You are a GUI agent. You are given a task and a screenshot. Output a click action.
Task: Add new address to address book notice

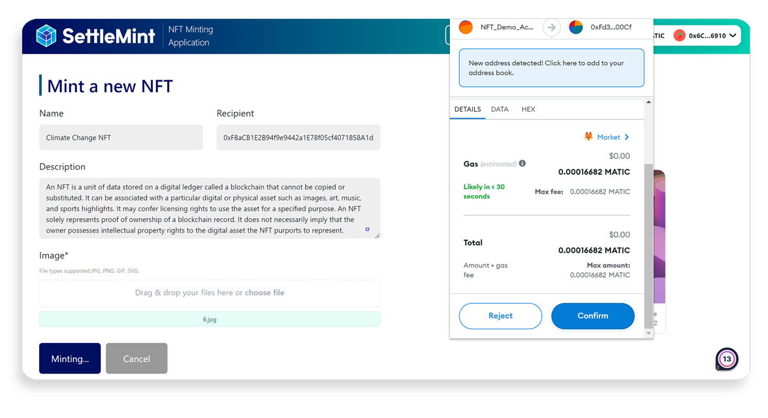[x=551, y=68]
